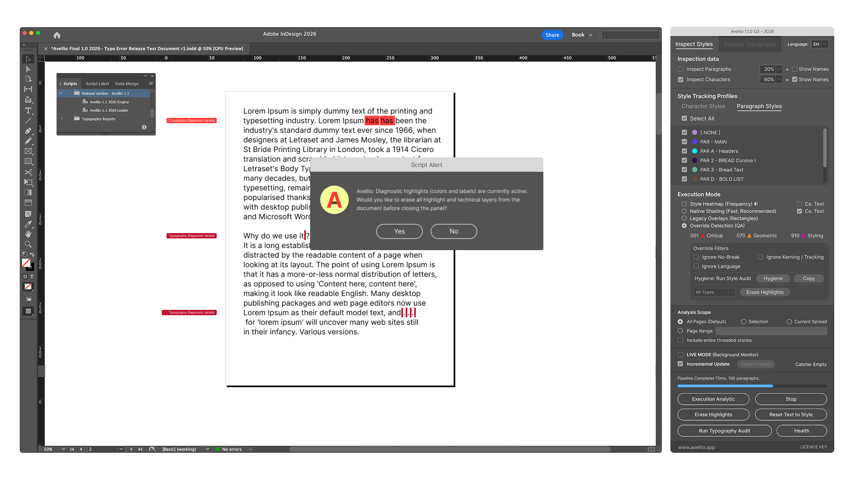854x480 pixels.
Task: Click the www.avellio.app link
Action: (x=696, y=447)
